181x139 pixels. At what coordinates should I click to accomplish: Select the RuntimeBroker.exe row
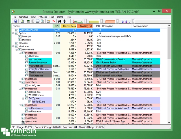coord(86,63)
